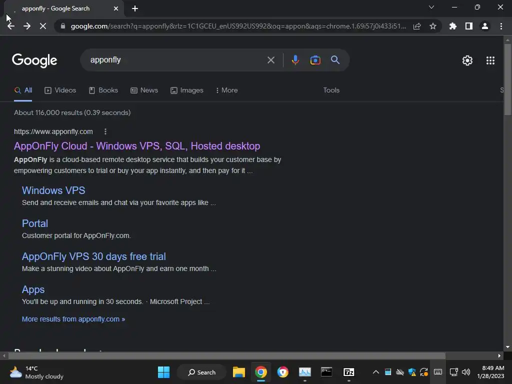Open the Windows Start menu
The image size is (512, 384).
coord(163,372)
